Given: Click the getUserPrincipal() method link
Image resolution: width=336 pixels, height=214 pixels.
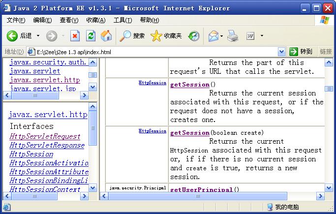Looking at the screenshot, I should coord(201,189).
